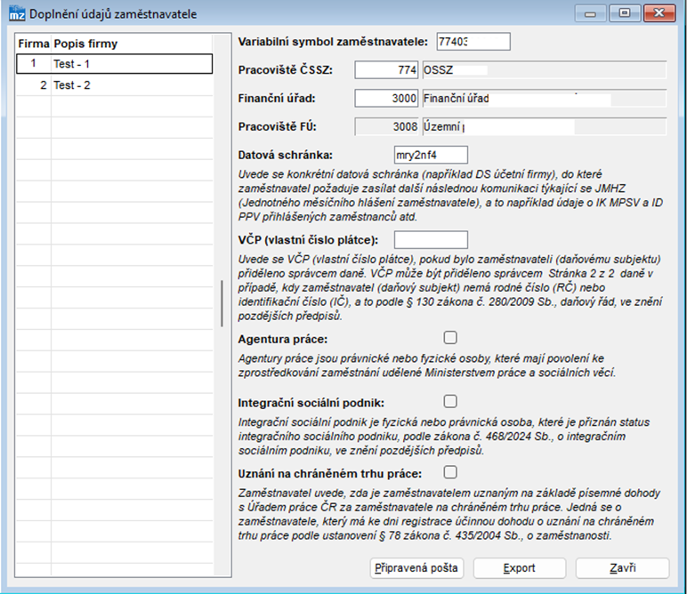Screen dimensions: 687x594
Task: Click the Pracoviště ČSSZ code field 774
Action: click(386, 70)
